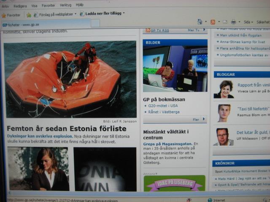Image resolution: width=270 pixels, height=202 pixels.
Task: Open the Verktyg menu
Action: [65, 5]
